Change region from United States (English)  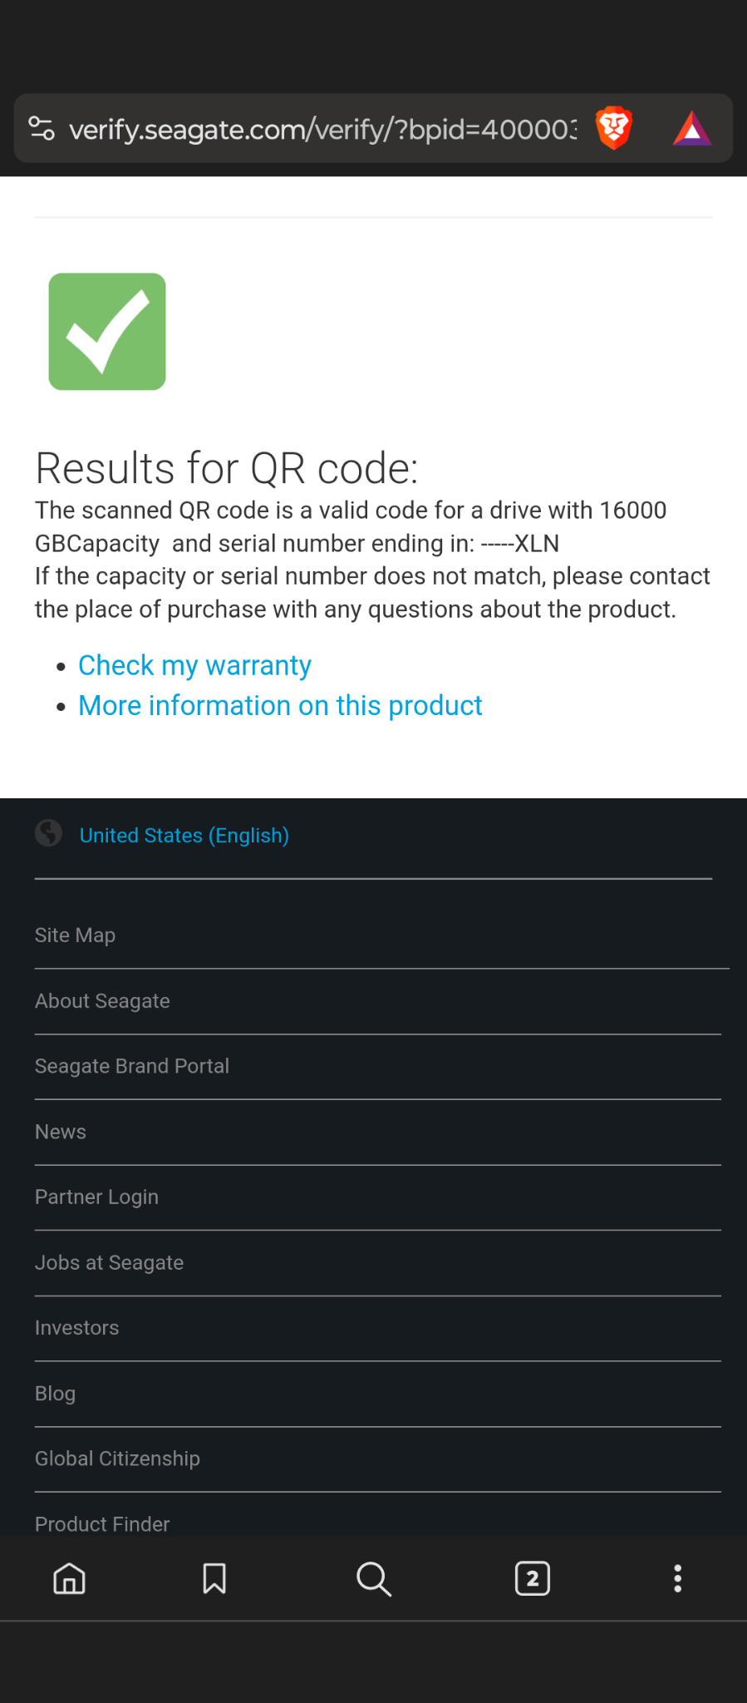[x=184, y=836]
